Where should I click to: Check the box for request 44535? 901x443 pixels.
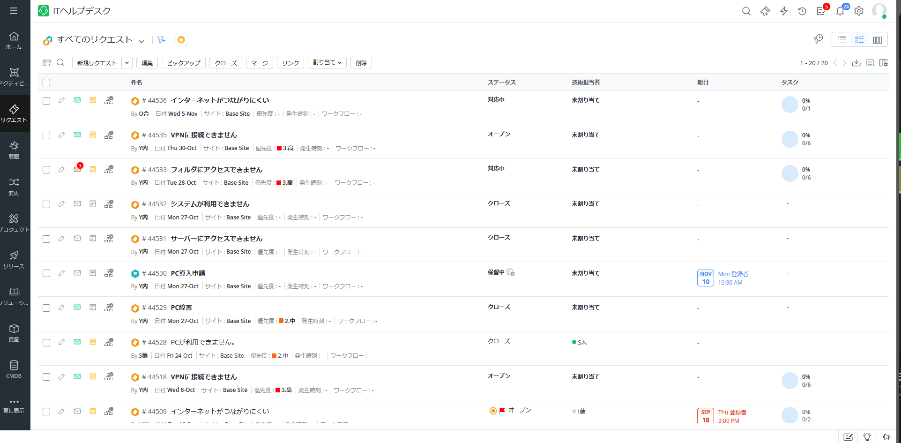[x=46, y=135]
